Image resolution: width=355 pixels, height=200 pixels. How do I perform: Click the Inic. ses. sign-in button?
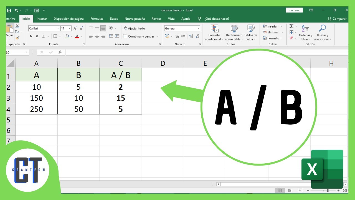pyautogui.click(x=294, y=10)
